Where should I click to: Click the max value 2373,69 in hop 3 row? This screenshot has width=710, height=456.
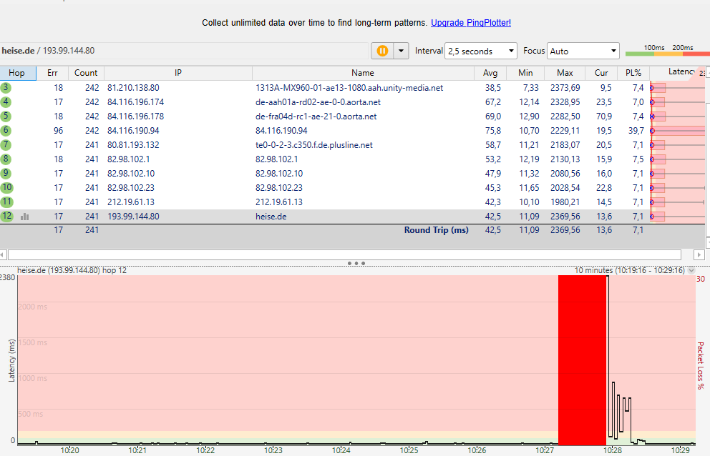tap(565, 88)
